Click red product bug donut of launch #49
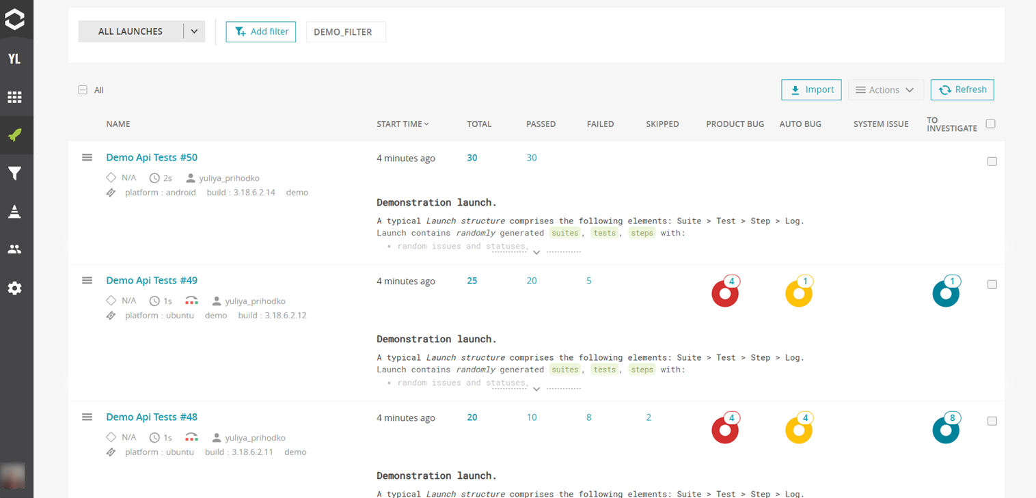Image resolution: width=1036 pixels, height=498 pixels. point(725,294)
